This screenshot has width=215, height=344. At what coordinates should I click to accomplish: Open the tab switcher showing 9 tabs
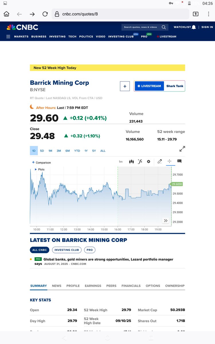point(196,14)
